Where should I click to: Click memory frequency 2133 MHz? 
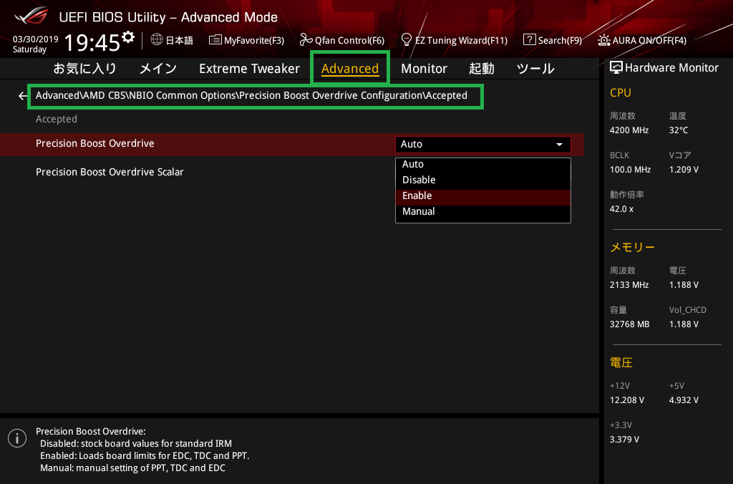[x=628, y=285]
